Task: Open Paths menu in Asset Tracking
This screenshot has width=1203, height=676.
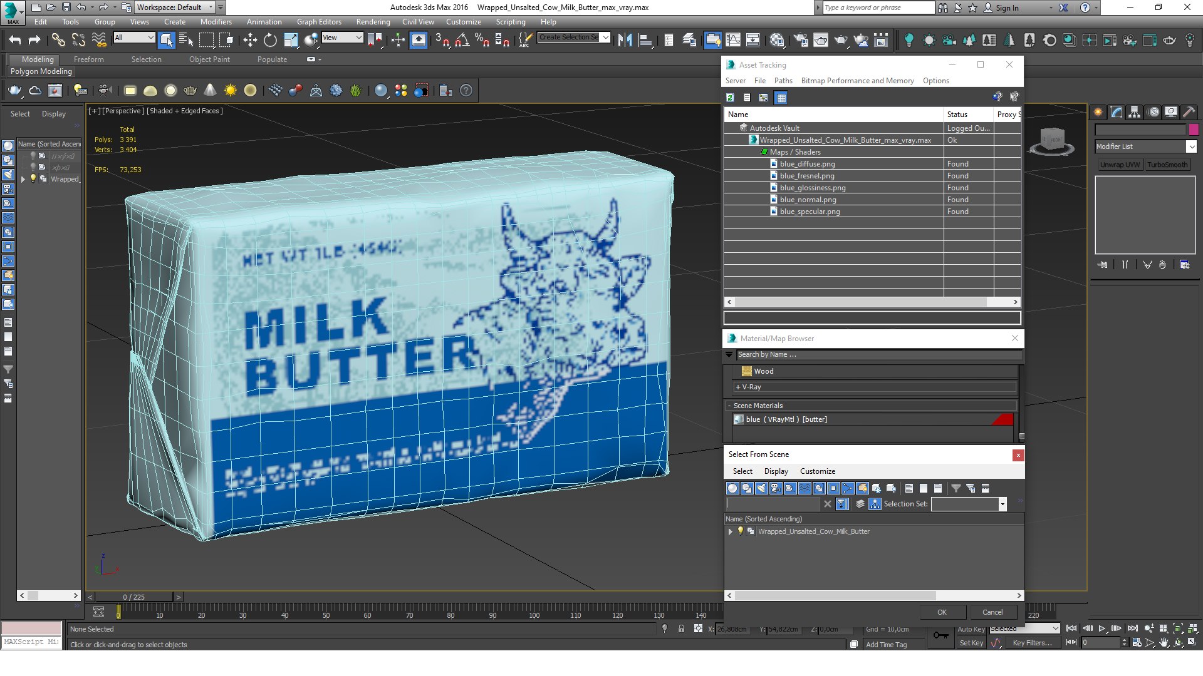Action: [783, 81]
